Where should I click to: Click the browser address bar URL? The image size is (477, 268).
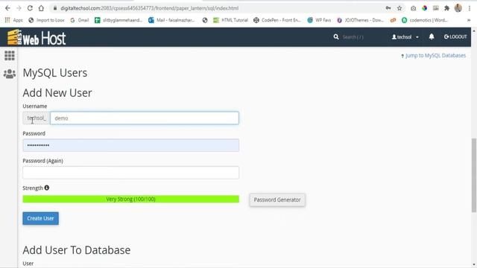pos(149,8)
